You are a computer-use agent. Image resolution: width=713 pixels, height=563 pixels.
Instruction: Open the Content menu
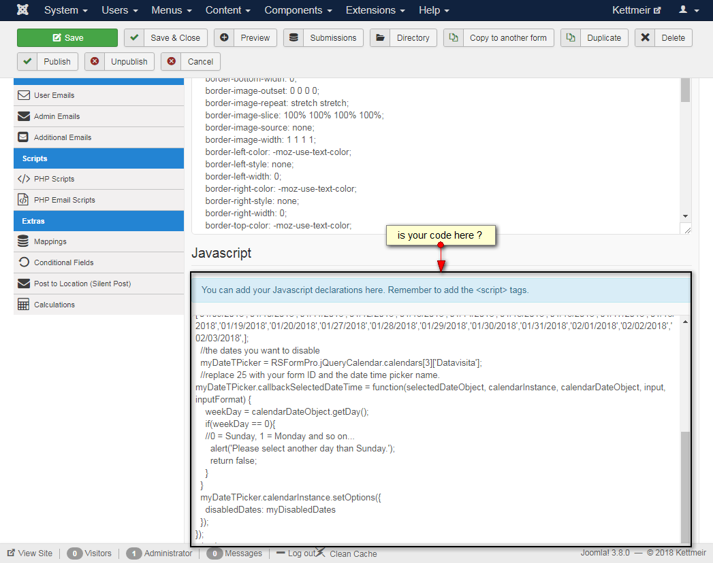228,10
